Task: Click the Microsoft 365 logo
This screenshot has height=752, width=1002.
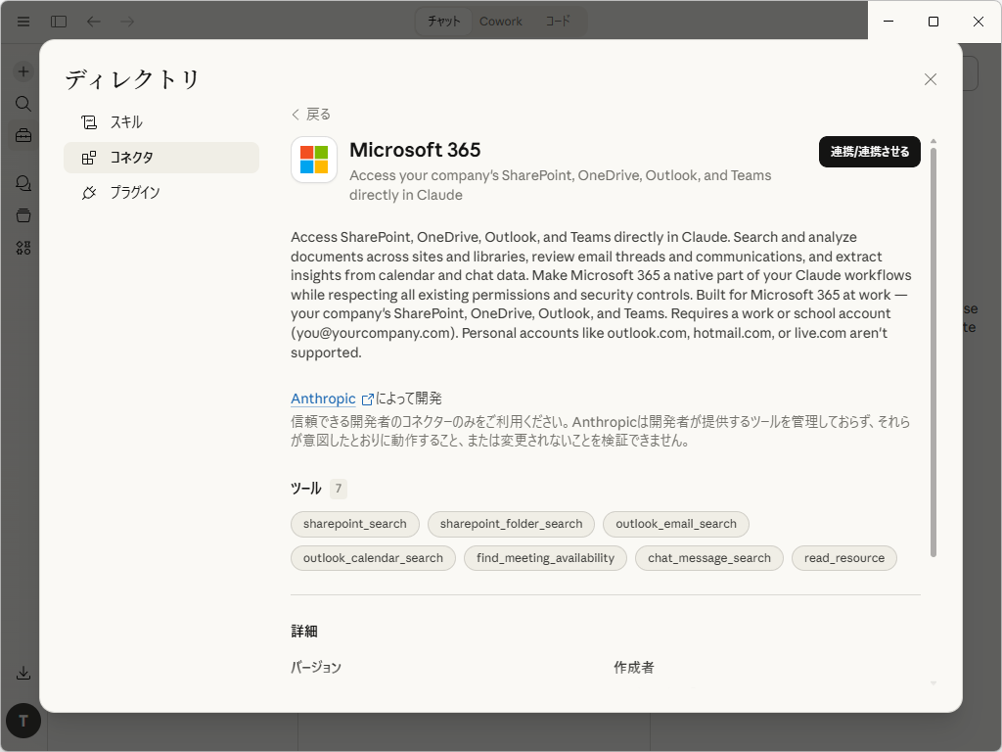Action: 313,161
